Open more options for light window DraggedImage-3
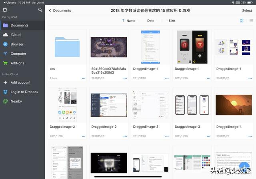The height and width of the screenshot is (179, 256). (x=167, y=136)
